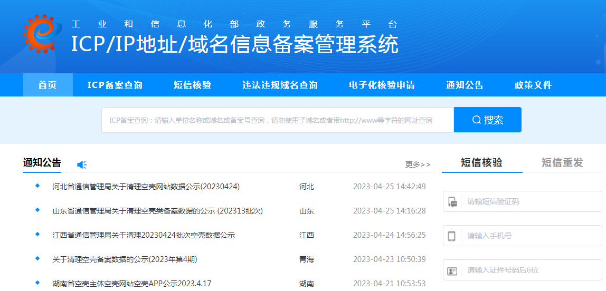Click the ID card icon

pyautogui.click(x=452, y=270)
